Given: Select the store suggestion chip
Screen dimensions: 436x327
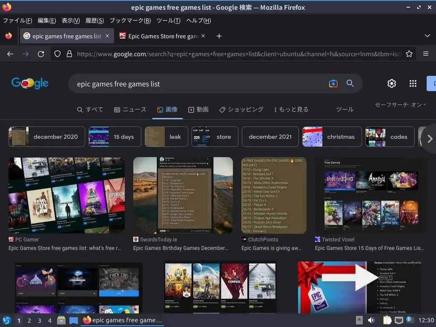Looking at the screenshot, I should [x=215, y=137].
